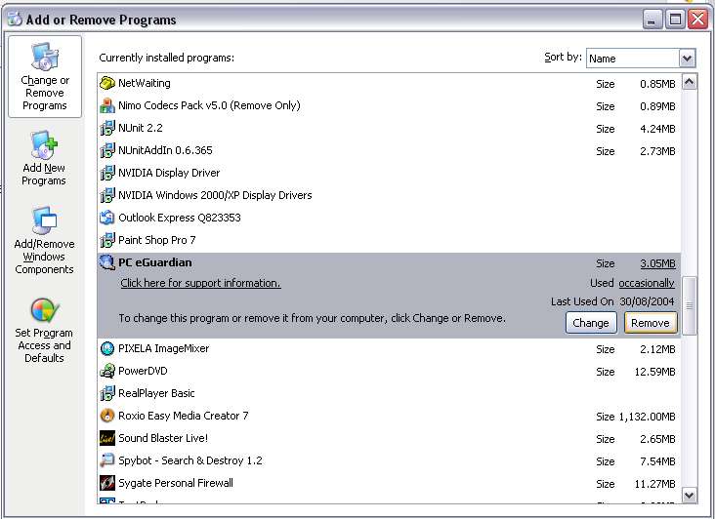Click the NetWaiting program icon

point(107,84)
